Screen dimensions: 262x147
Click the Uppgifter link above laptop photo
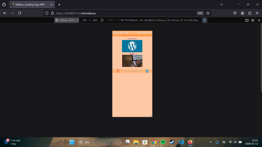coord(132,54)
